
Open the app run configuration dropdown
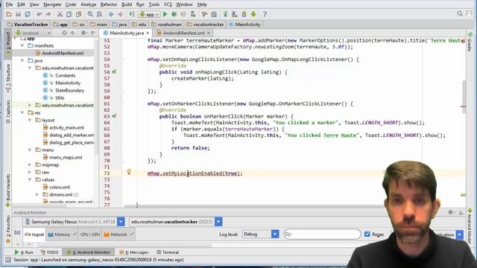click(x=149, y=14)
